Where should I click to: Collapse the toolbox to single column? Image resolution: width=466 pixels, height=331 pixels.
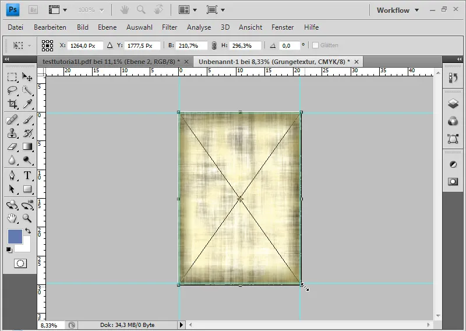[x=7, y=59]
